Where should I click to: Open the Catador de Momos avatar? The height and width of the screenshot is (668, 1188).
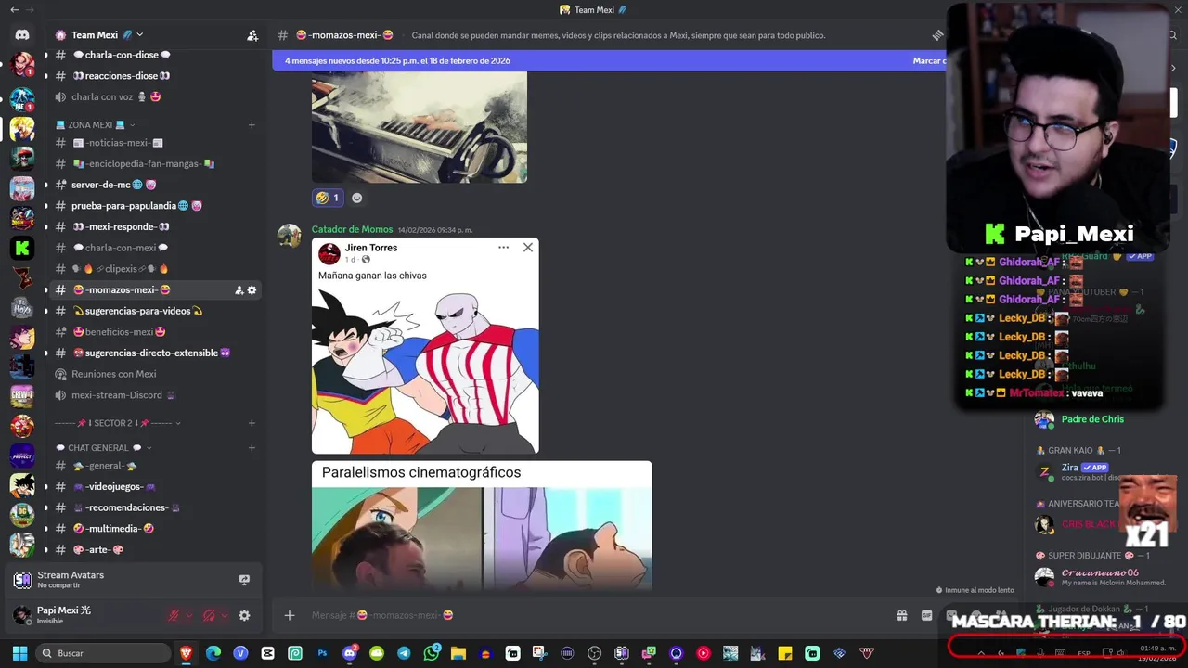point(290,236)
